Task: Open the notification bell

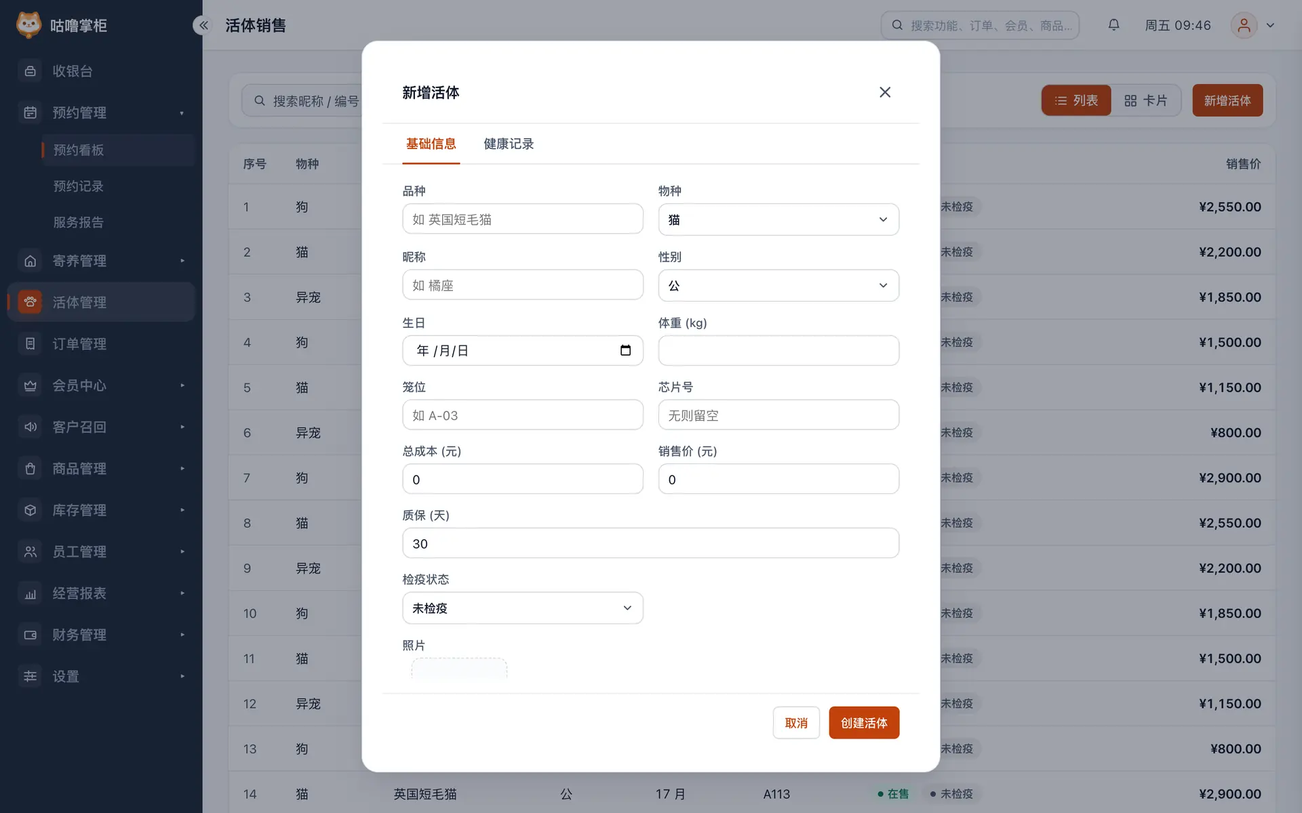Action: [x=1113, y=25]
